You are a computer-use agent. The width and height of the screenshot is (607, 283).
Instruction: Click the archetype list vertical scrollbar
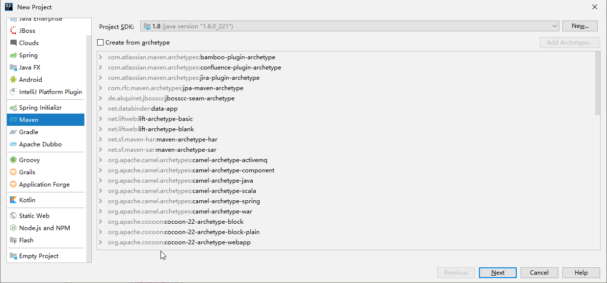pos(597,83)
